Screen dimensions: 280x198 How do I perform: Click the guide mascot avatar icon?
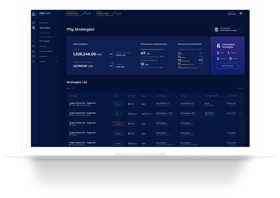pos(216,29)
